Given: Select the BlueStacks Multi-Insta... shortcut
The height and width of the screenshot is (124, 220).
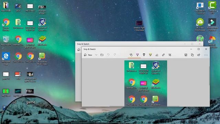Looking at the screenshot, I should (x=42, y=59).
